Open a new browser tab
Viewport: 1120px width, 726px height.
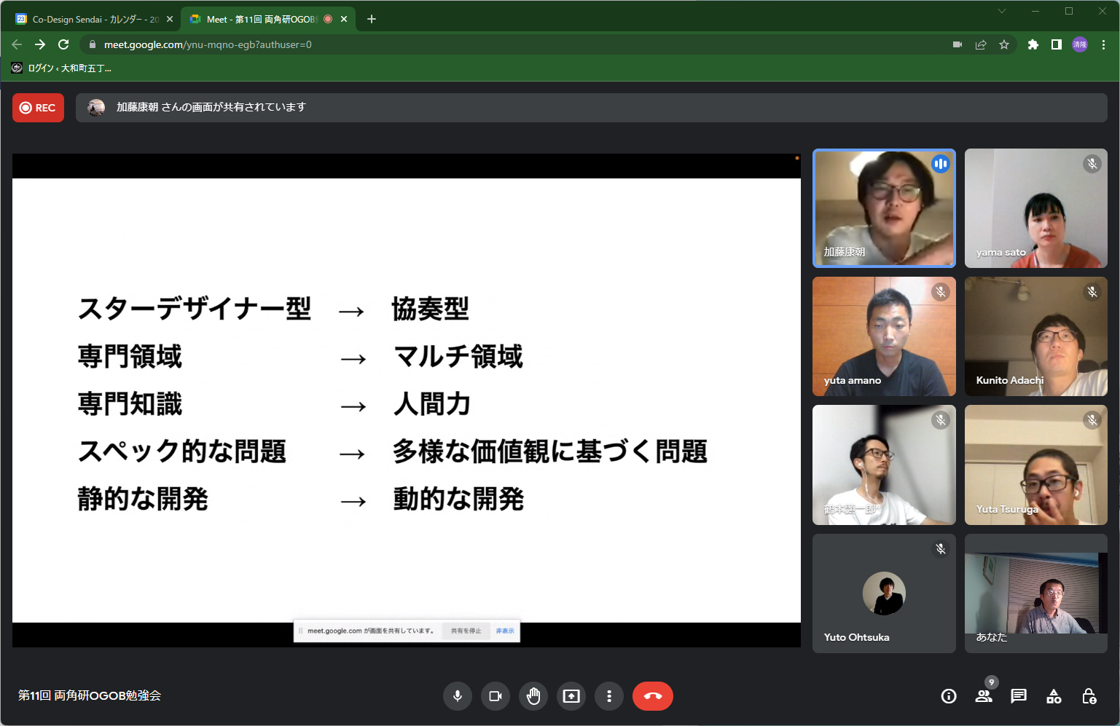(x=372, y=19)
